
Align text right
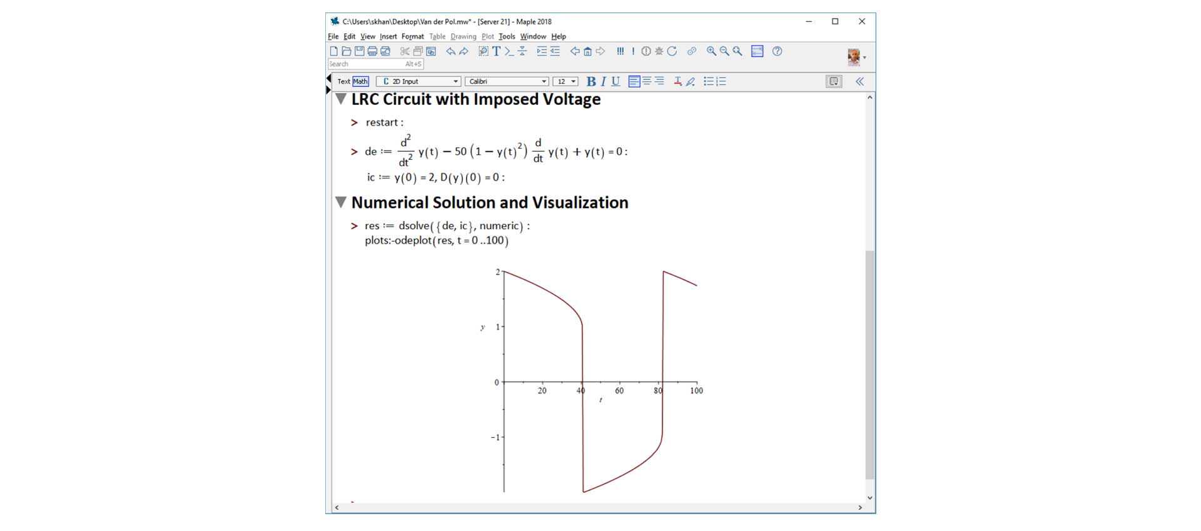pyautogui.click(x=659, y=81)
